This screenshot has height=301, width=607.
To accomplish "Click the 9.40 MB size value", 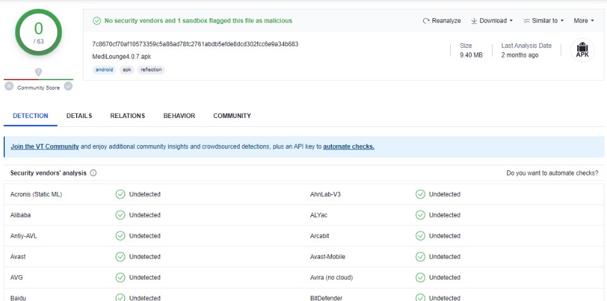I will (471, 56).
